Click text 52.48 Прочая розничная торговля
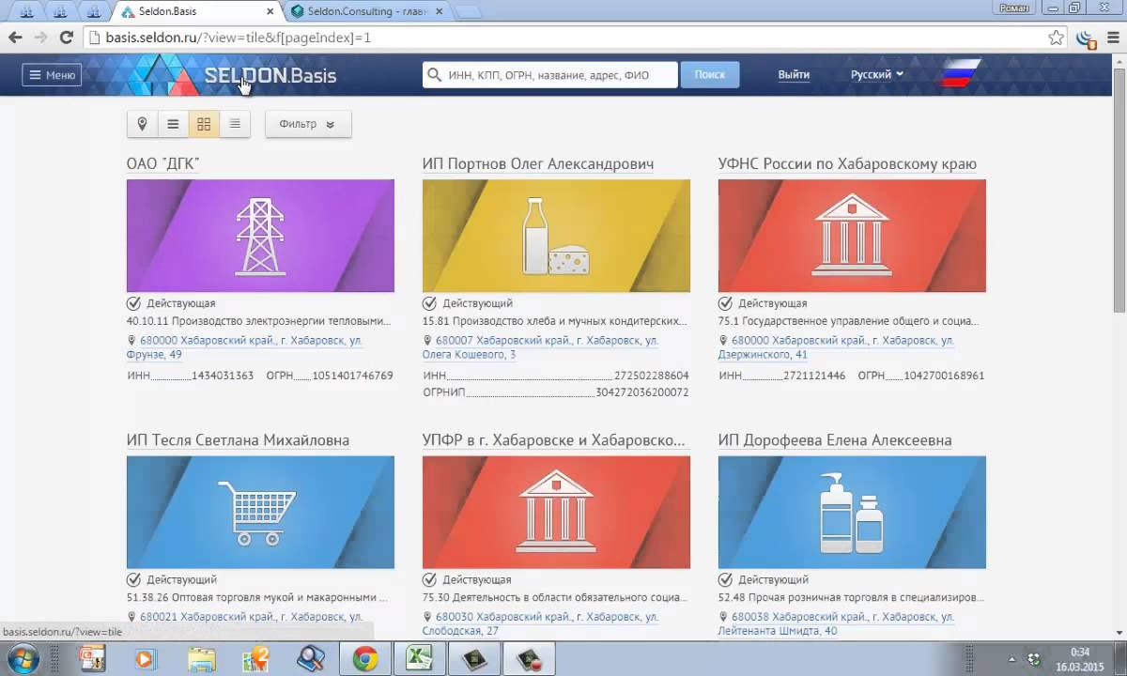The image size is (1127, 676). pos(851,597)
